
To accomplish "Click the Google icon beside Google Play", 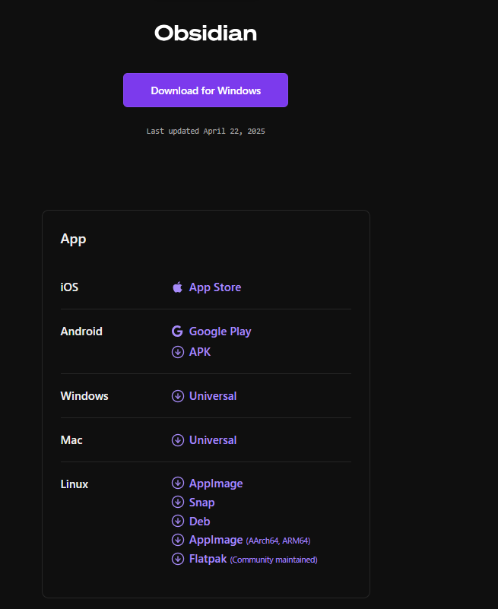I will [177, 331].
